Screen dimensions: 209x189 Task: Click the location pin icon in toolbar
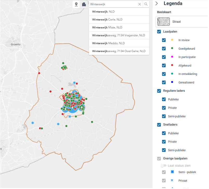point(76,4)
